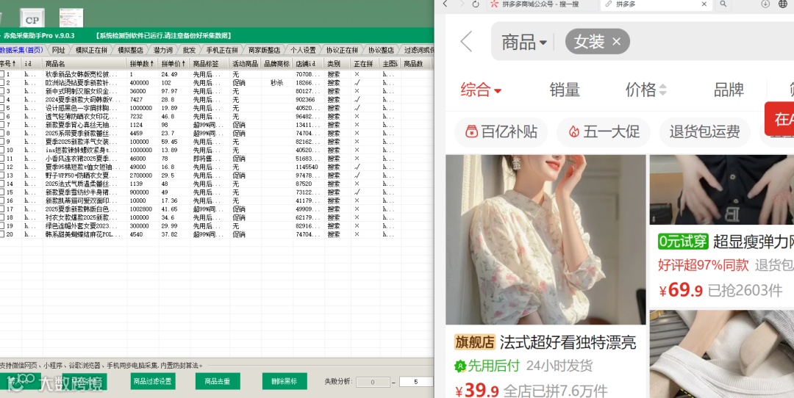Click the 商品去重 button
The image size is (794, 398).
[x=218, y=381]
